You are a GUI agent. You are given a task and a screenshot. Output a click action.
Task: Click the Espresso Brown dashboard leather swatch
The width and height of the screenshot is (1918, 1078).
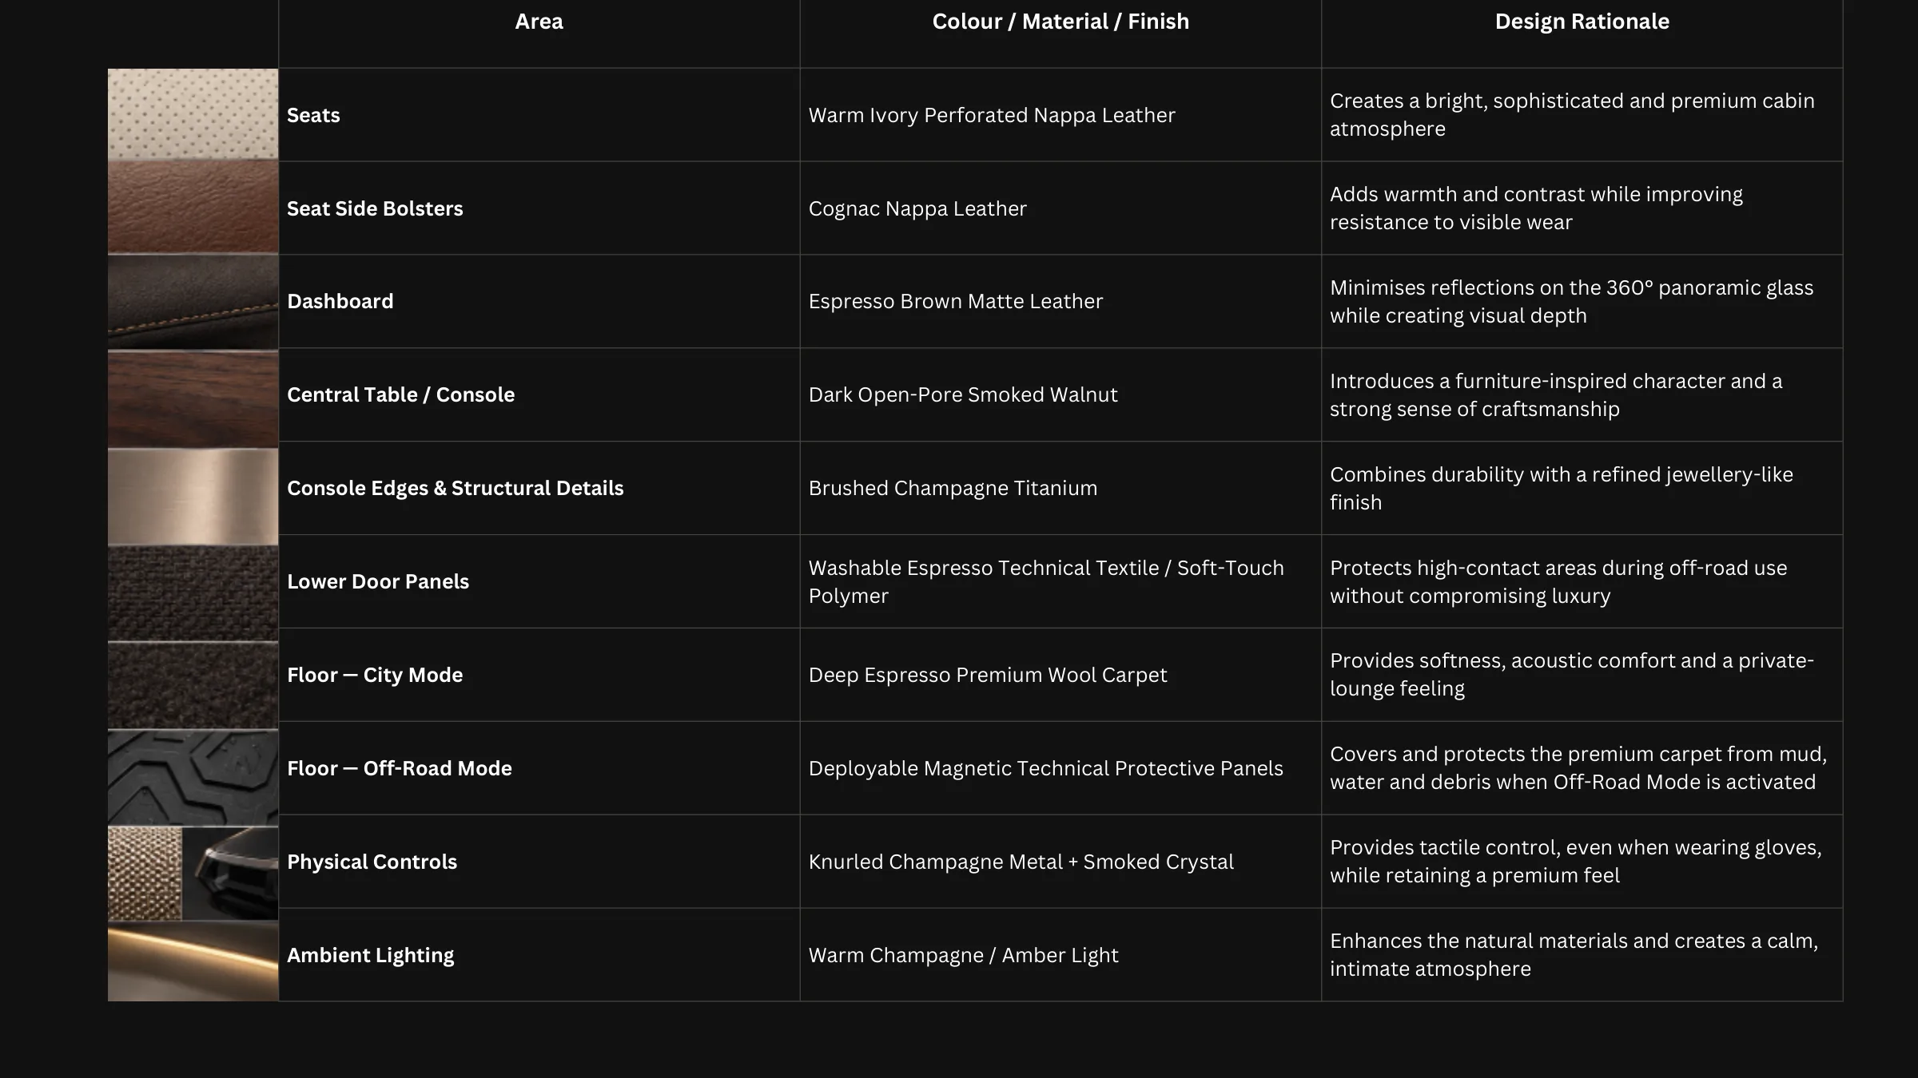click(x=193, y=302)
